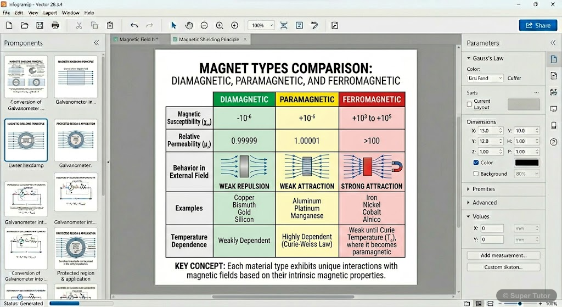The height and width of the screenshot is (307, 562).
Task: Select the Protected region & application thumbnail
Action: pyautogui.click(x=76, y=249)
